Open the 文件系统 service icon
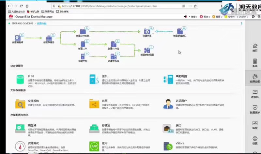The image size is (261, 154). 20,104
